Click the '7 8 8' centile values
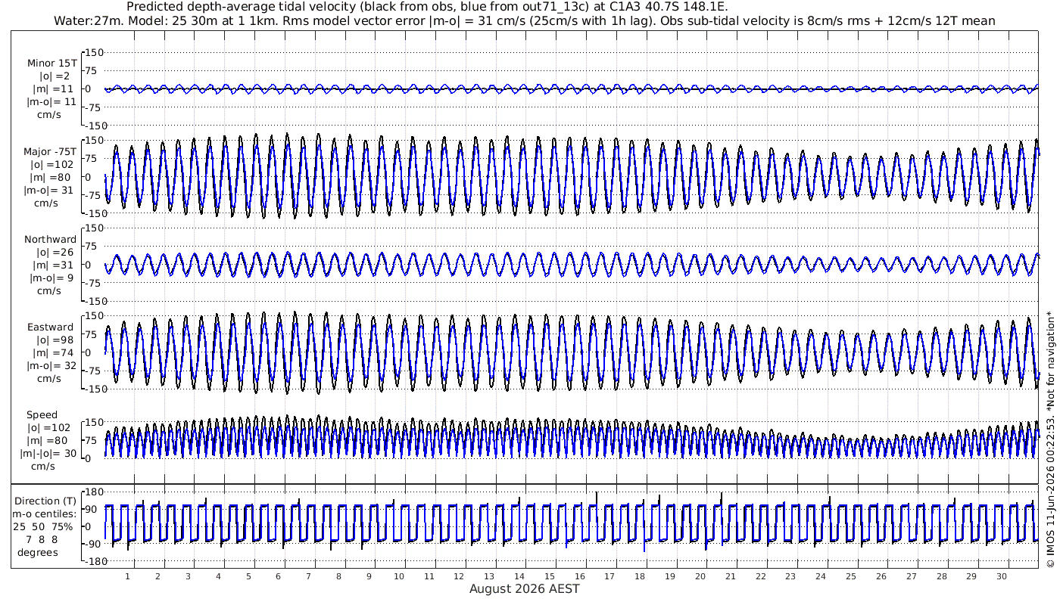Image resolution: width=1060 pixels, height=605 pixels. click(x=42, y=539)
